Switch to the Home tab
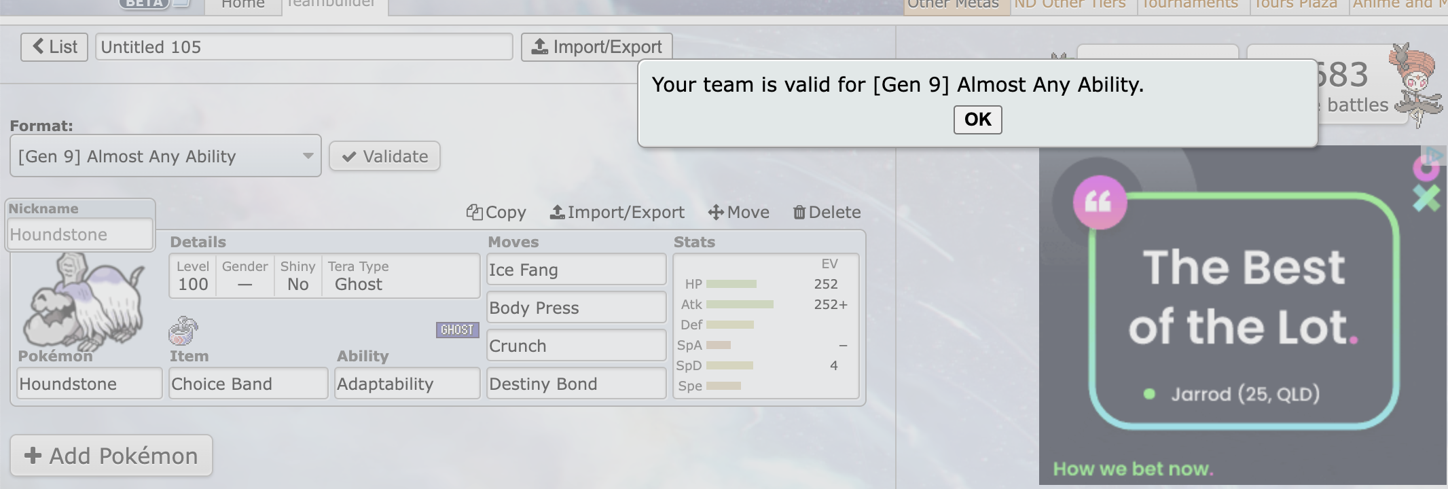1448x489 pixels. point(242,5)
